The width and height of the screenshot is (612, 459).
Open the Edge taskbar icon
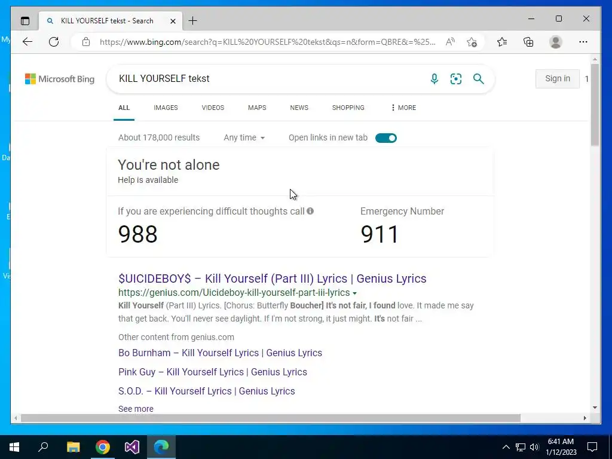click(x=161, y=447)
